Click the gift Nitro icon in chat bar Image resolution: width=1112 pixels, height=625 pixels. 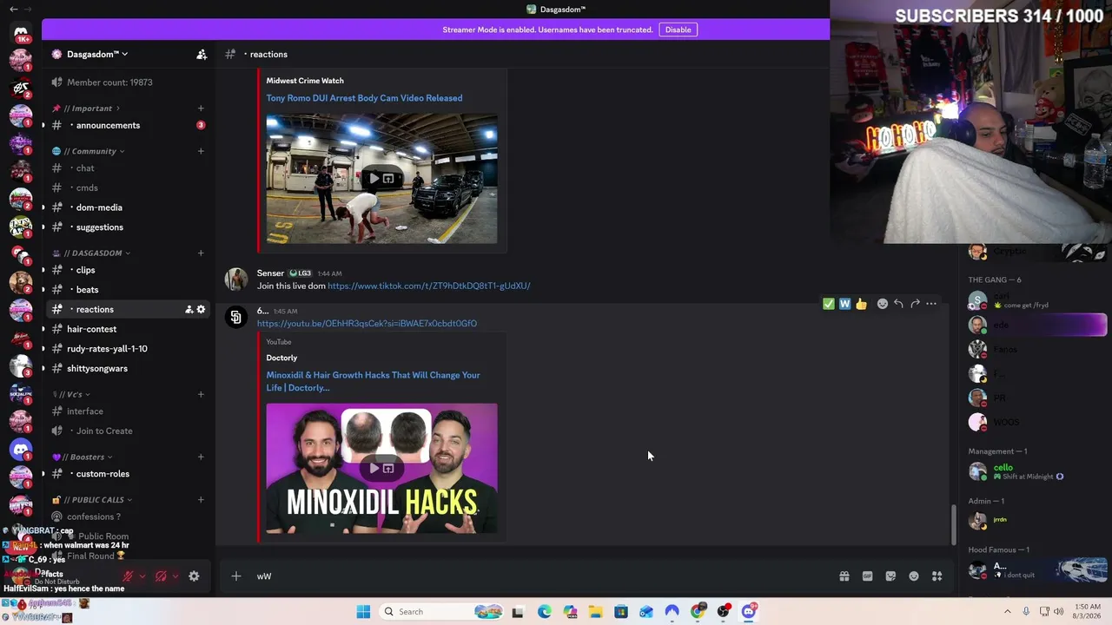coord(844,576)
